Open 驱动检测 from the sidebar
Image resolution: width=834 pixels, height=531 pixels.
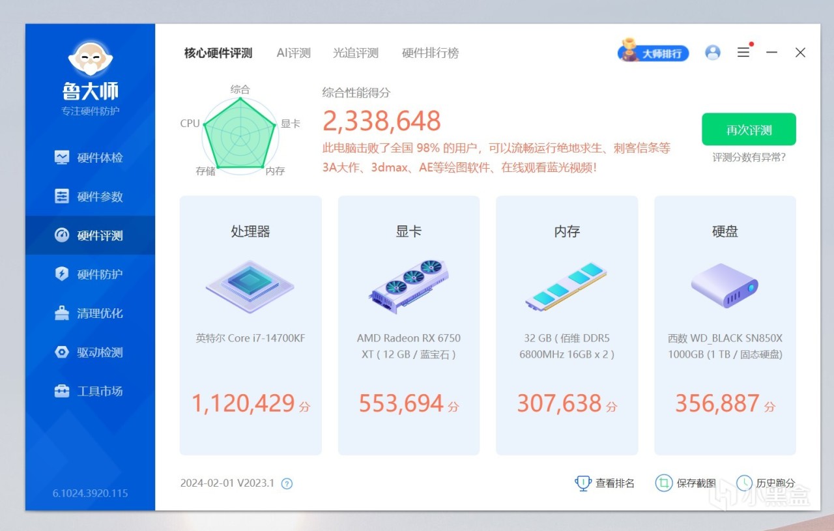click(x=90, y=352)
